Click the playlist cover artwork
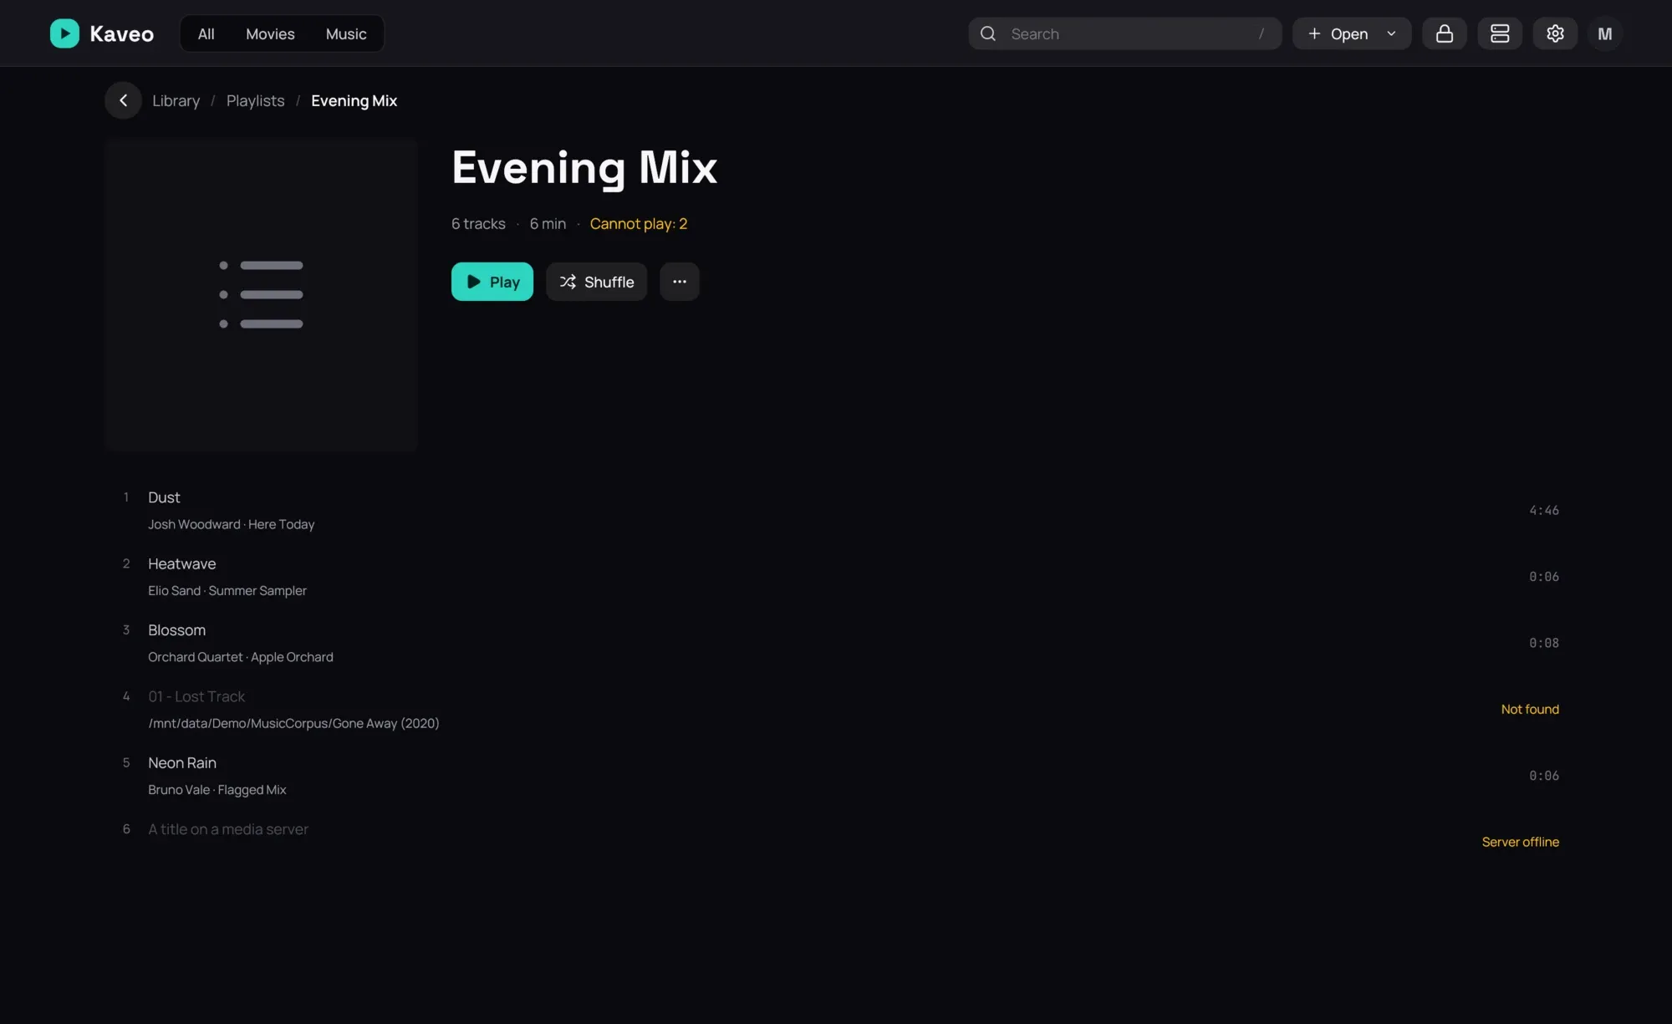 click(261, 294)
